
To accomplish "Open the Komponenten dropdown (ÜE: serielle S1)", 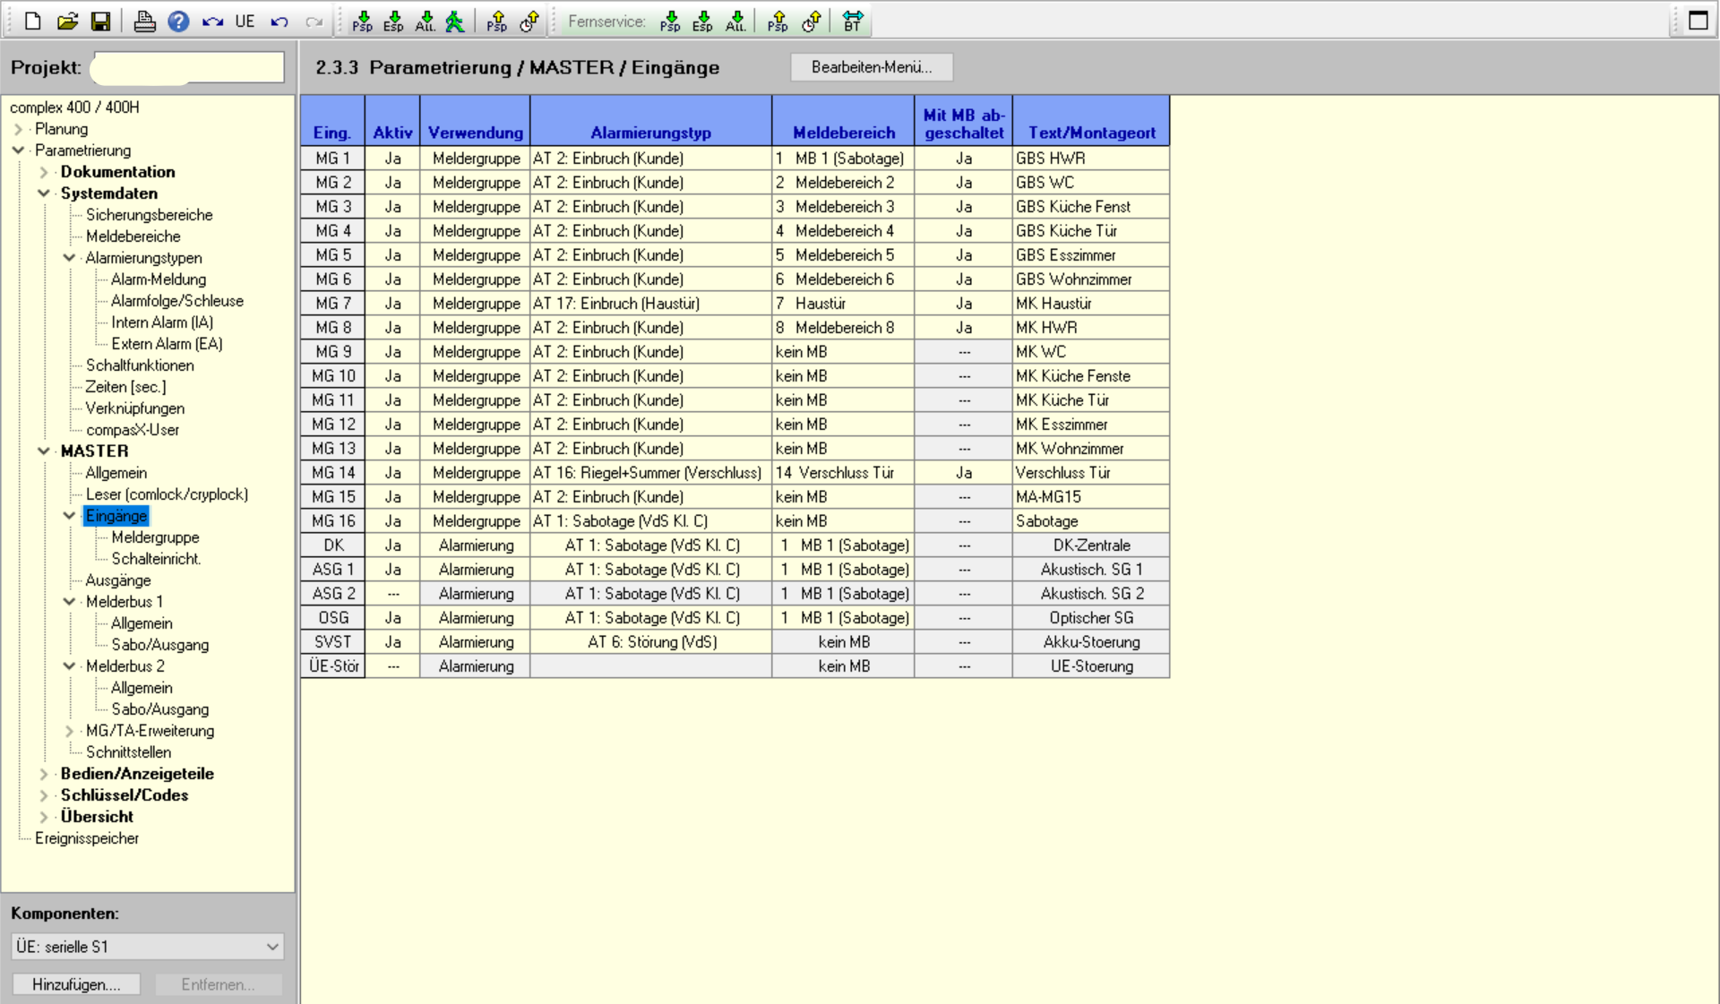I will pyautogui.click(x=271, y=947).
